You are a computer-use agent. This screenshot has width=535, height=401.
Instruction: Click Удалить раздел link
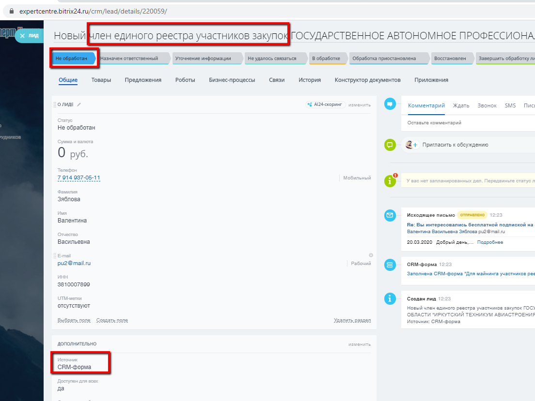tap(352, 320)
